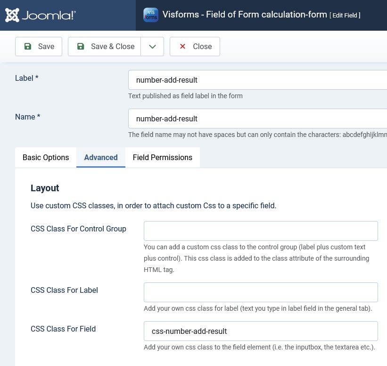Click the CSS Class For Field input
The width and height of the screenshot is (387, 366).
coord(261,331)
